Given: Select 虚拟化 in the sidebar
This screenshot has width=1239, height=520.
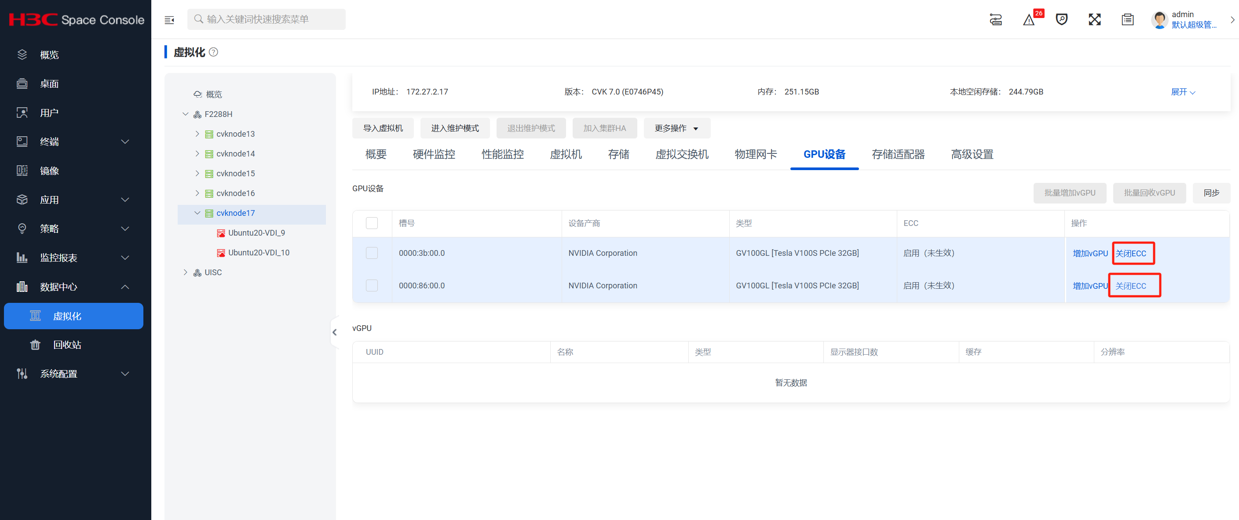Looking at the screenshot, I should (73, 316).
